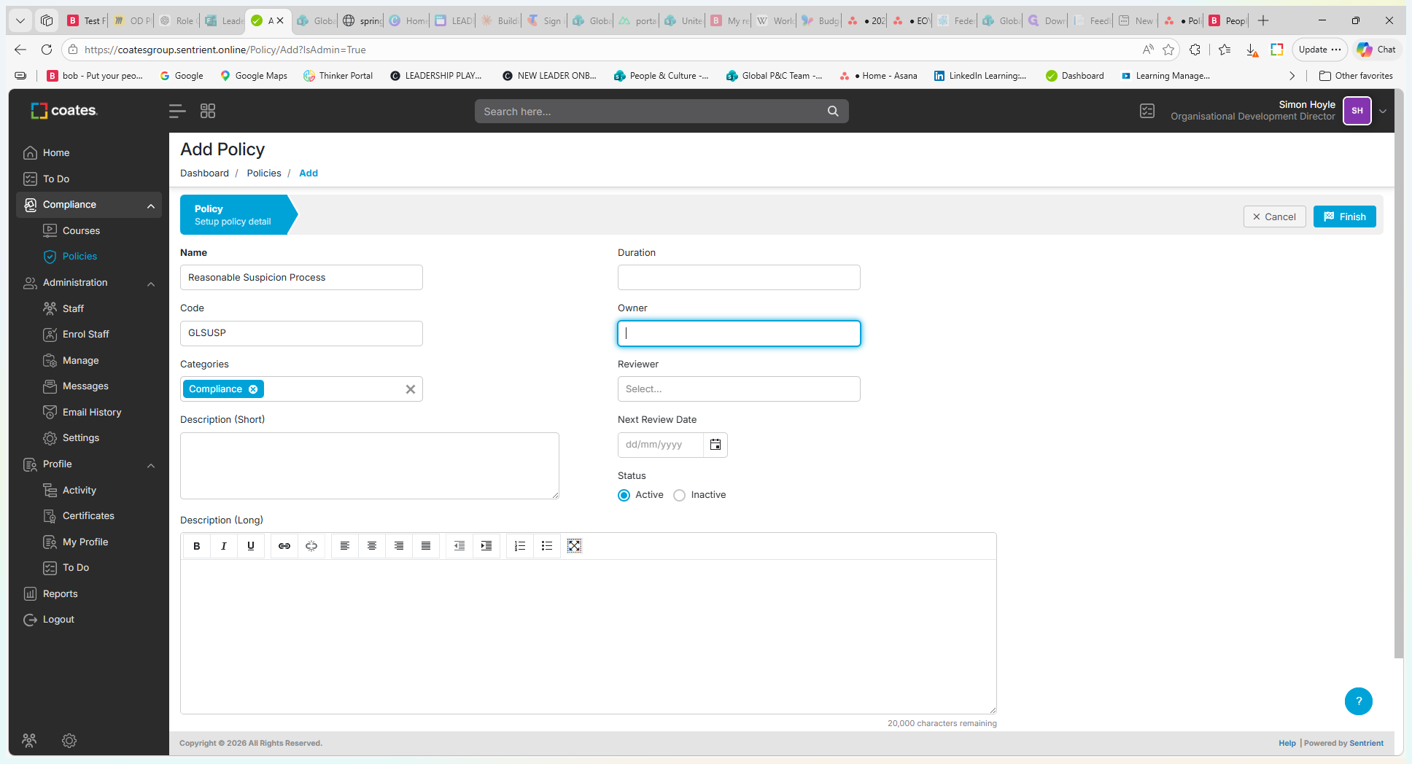The height and width of the screenshot is (764, 1412).
Task: Open Google Maps bookmark
Action: tap(254, 76)
